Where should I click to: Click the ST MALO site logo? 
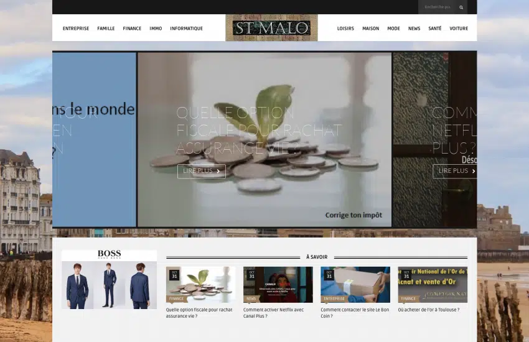pos(271,28)
